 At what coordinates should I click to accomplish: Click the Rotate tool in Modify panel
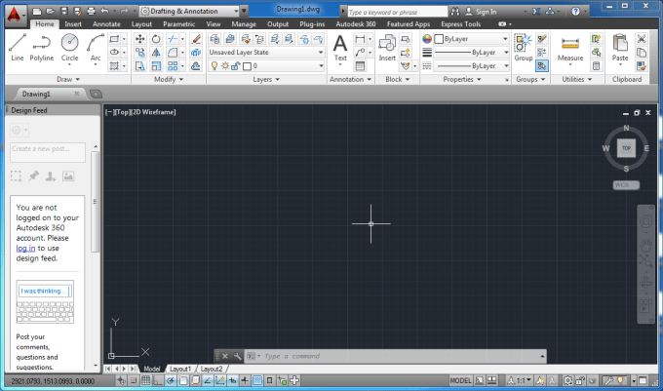pos(156,39)
